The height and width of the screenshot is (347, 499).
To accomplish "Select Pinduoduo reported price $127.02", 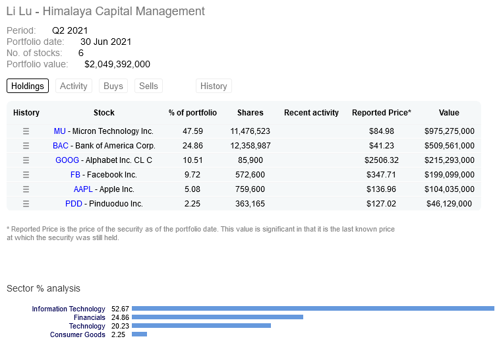I will [381, 204].
